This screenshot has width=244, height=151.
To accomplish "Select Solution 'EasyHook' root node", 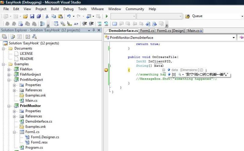I will (x=34, y=43).
